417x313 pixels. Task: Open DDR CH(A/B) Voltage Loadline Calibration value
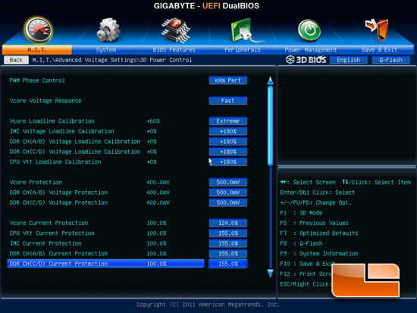(228, 142)
